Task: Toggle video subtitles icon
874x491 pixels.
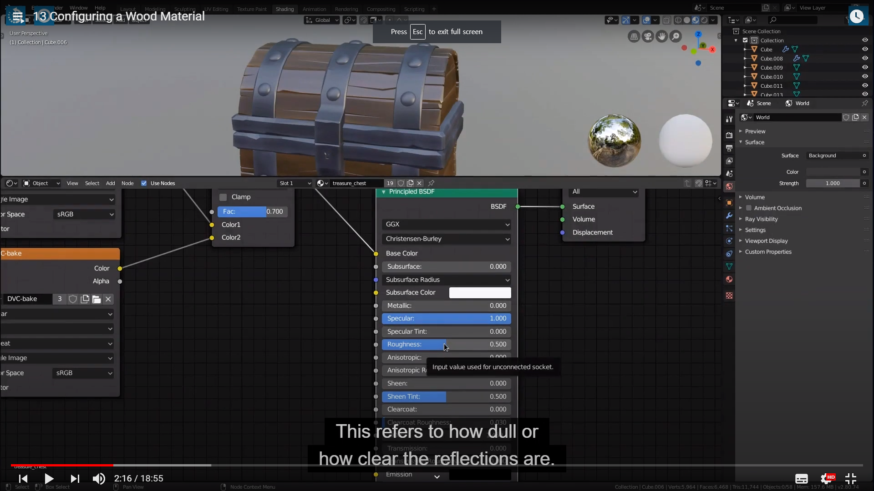Action: 801,479
